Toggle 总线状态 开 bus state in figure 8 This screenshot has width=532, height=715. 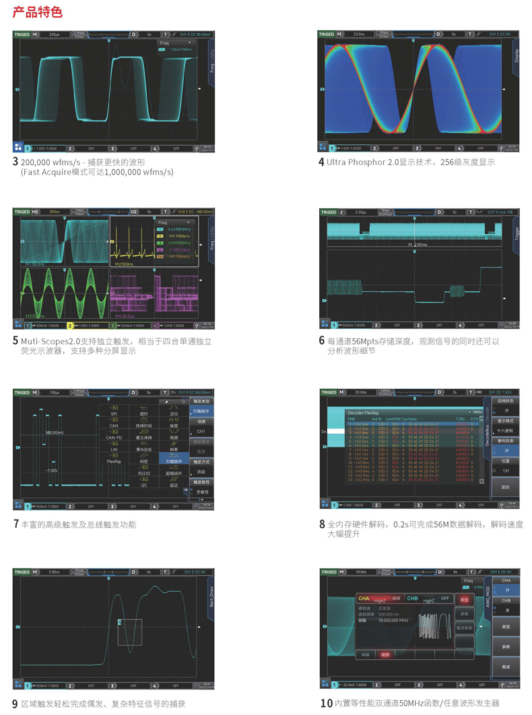click(506, 406)
